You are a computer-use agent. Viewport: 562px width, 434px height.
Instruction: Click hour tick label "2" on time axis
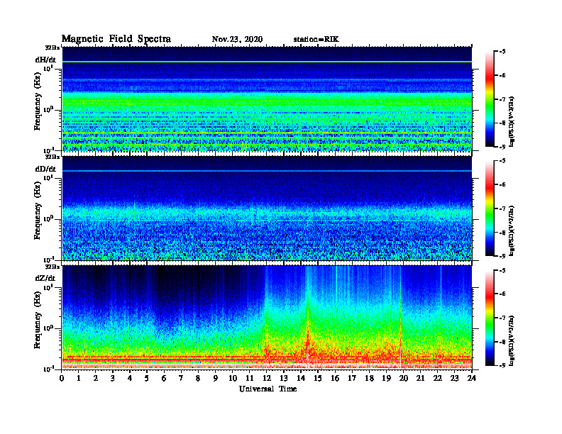pyautogui.click(x=96, y=378)
